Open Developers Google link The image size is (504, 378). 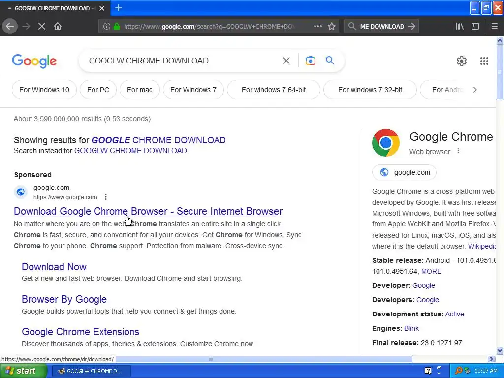428,300
